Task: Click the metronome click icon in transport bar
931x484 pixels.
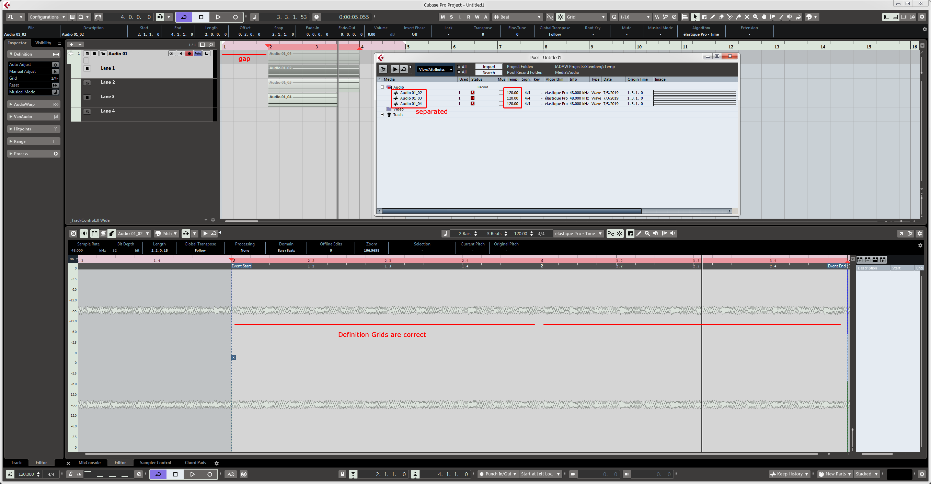Action: 70,474
